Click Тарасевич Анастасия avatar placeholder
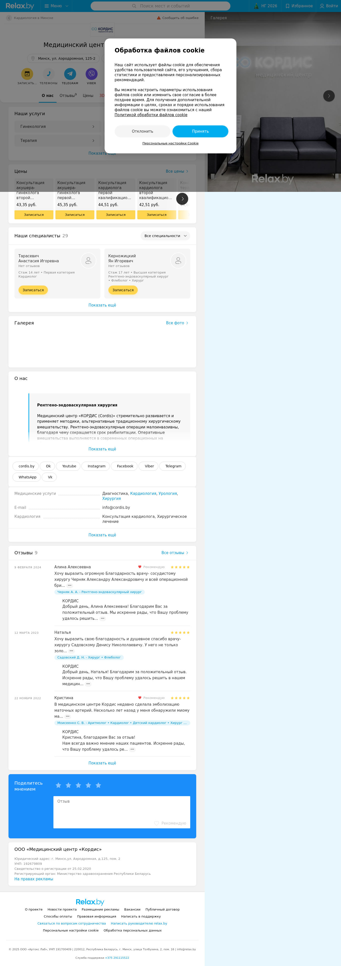The height and width of the screenshot is (966, 341). click(x=88, y=261)
